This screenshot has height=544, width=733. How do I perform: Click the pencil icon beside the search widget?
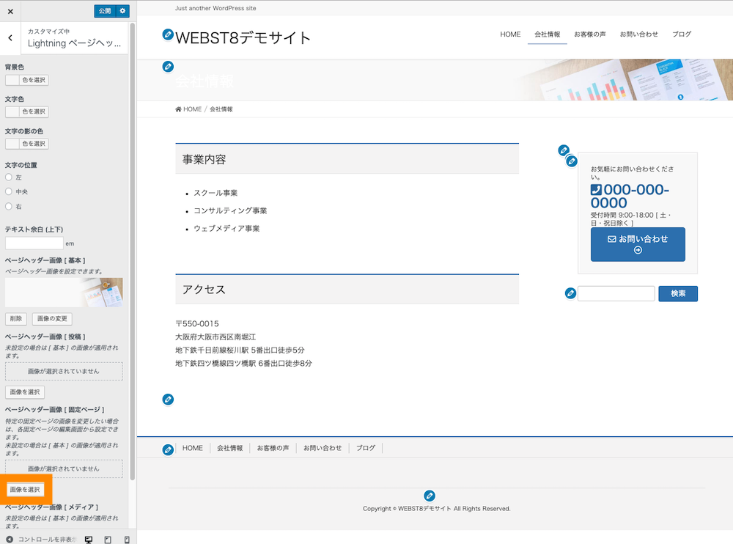pyautogui.click(x=570, y=293)
